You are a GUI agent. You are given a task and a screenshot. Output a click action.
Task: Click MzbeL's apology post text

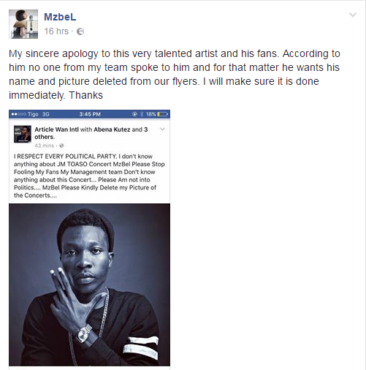(175, 75)
